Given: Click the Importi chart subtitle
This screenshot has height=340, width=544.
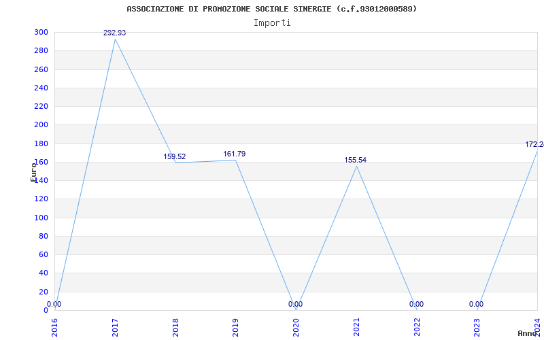Looking at the screenshot, I should (272, 23).
